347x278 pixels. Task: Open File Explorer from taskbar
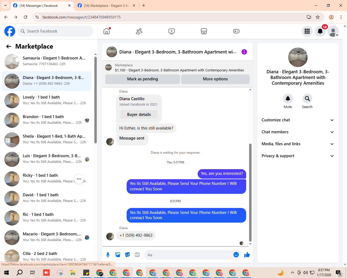pos(73,273)
